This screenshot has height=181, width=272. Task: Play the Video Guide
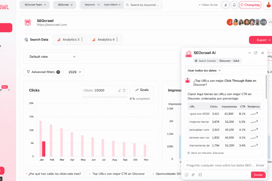pyautogui.click(x=209, y=5)
